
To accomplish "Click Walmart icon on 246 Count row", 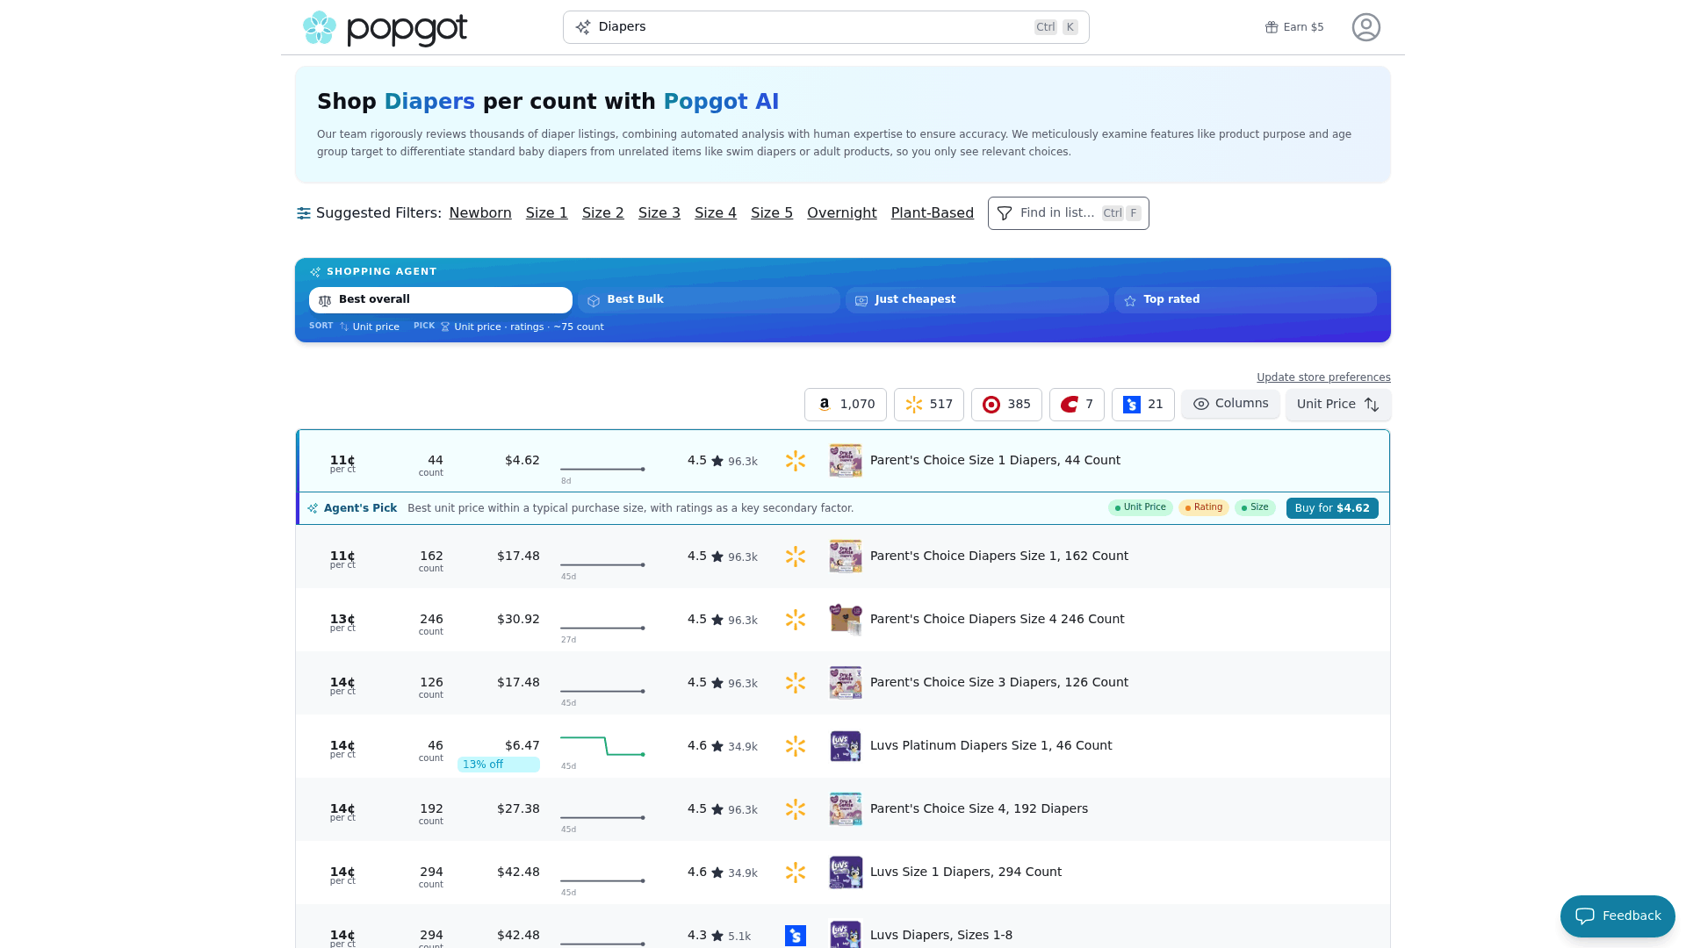I will click(796, 620).
